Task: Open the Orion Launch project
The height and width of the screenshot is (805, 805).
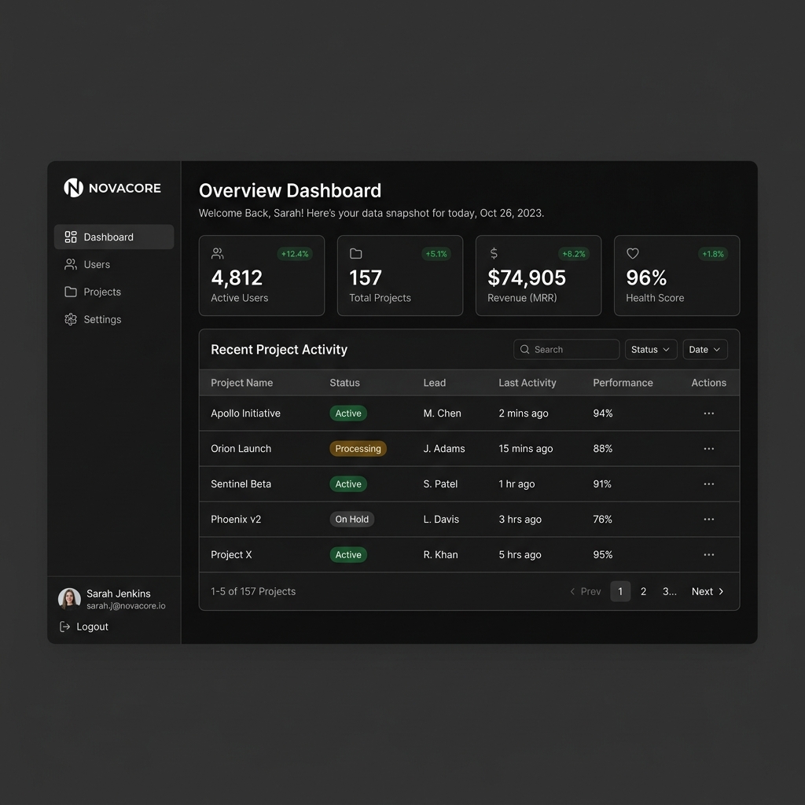Action: (241, 449)
